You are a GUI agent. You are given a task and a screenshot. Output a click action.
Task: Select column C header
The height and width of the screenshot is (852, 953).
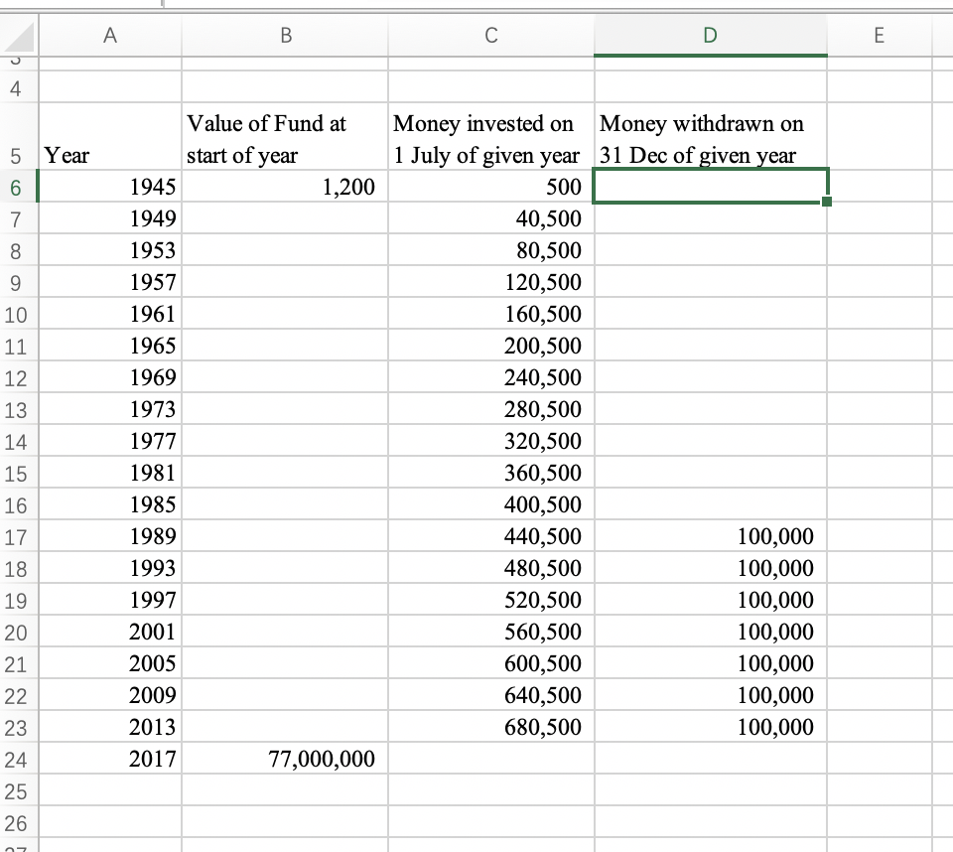[x=491, y=36]
